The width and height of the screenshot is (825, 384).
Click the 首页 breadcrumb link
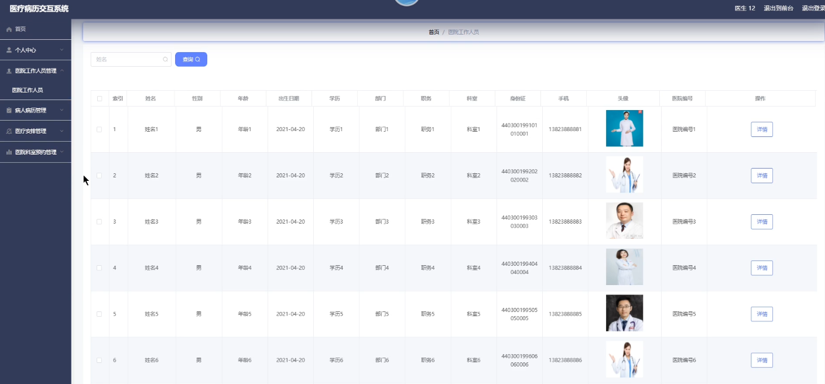click(x=434, y=32)
